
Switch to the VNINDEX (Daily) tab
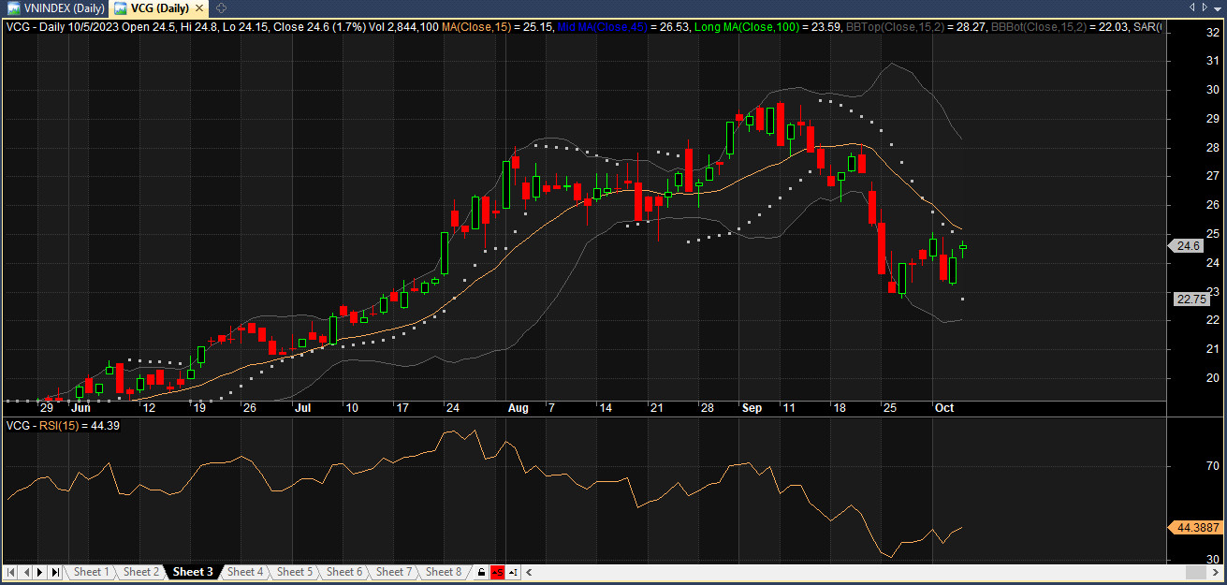64,7
